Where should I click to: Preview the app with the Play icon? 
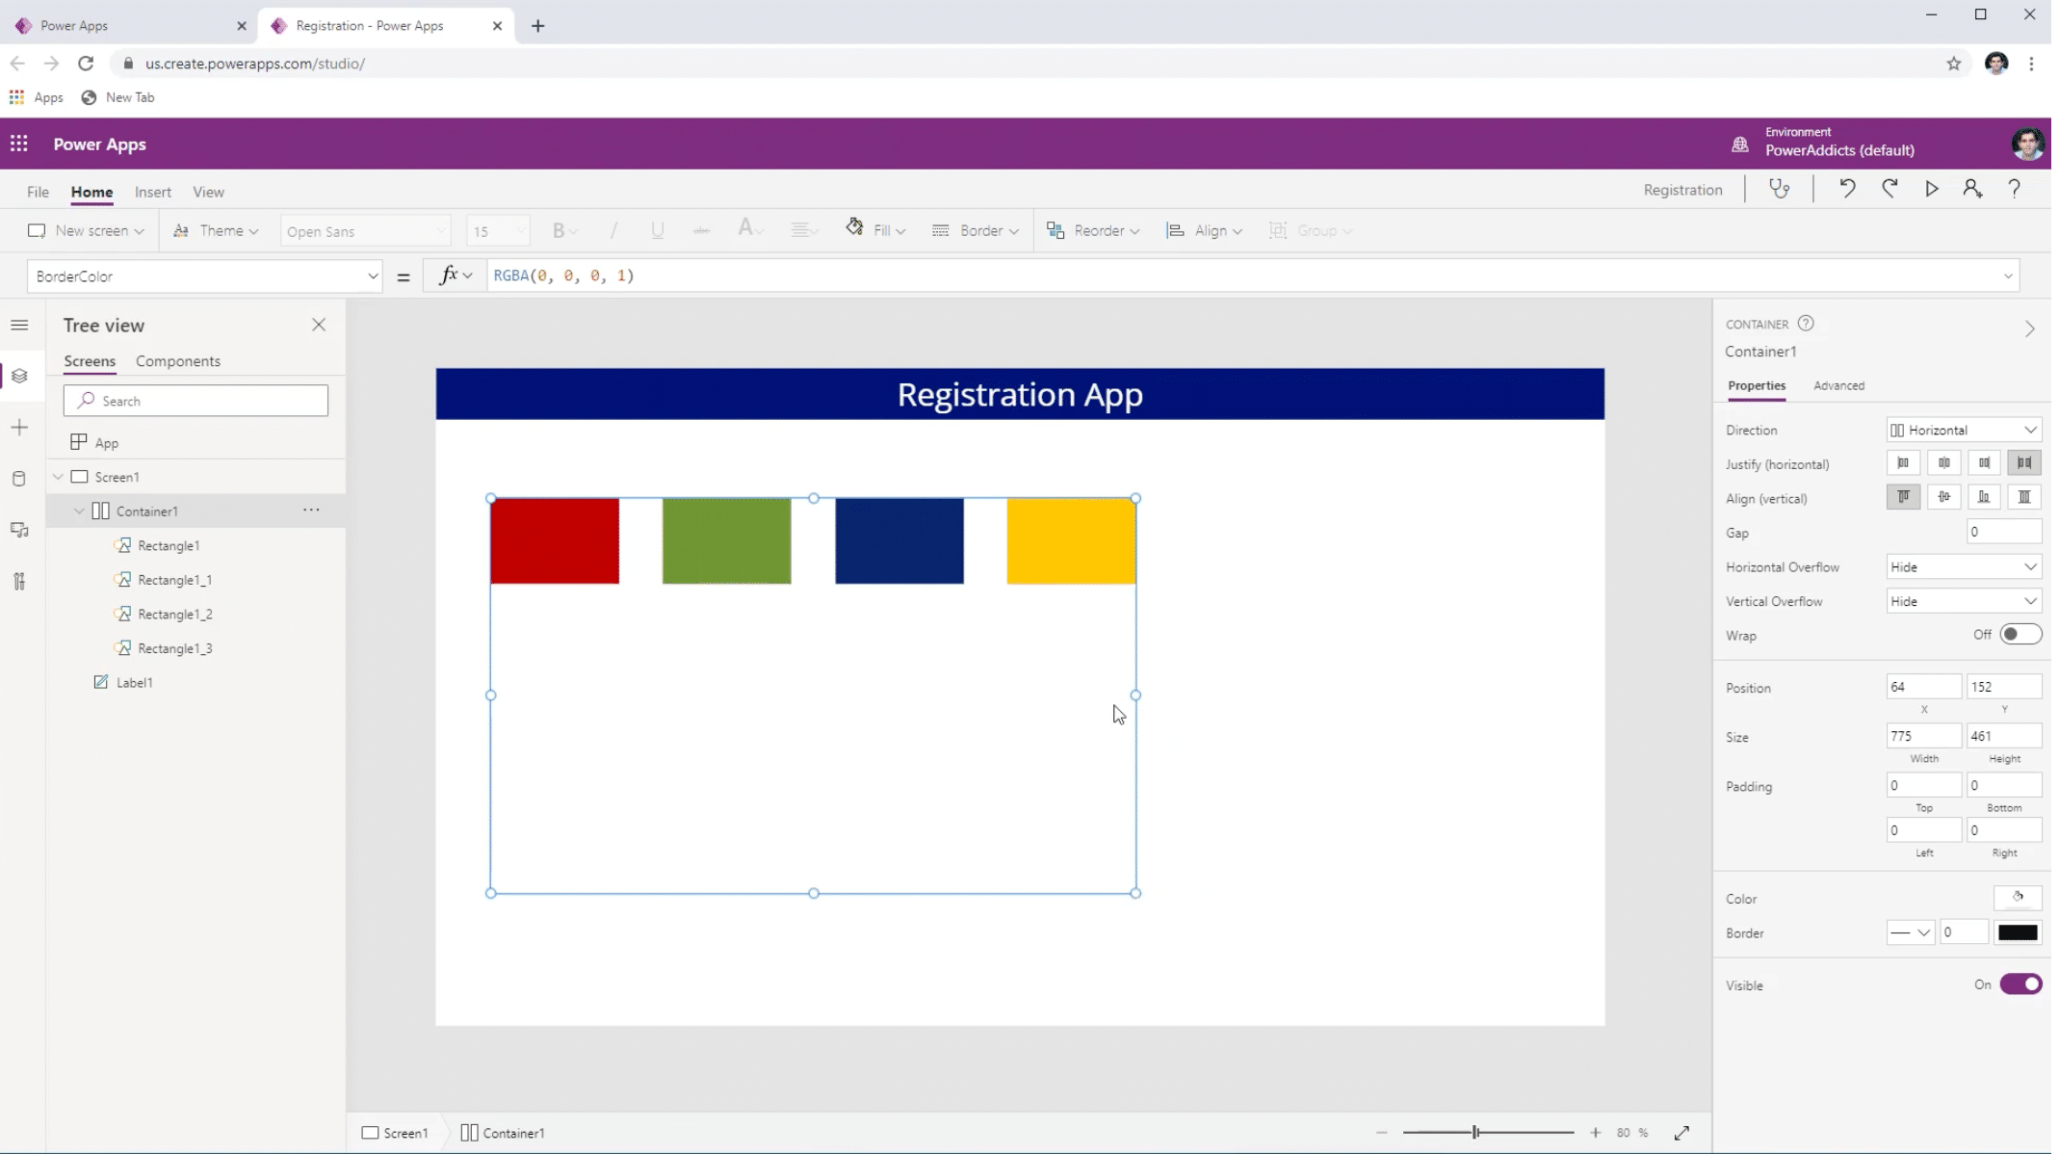tap(1931, 188)
